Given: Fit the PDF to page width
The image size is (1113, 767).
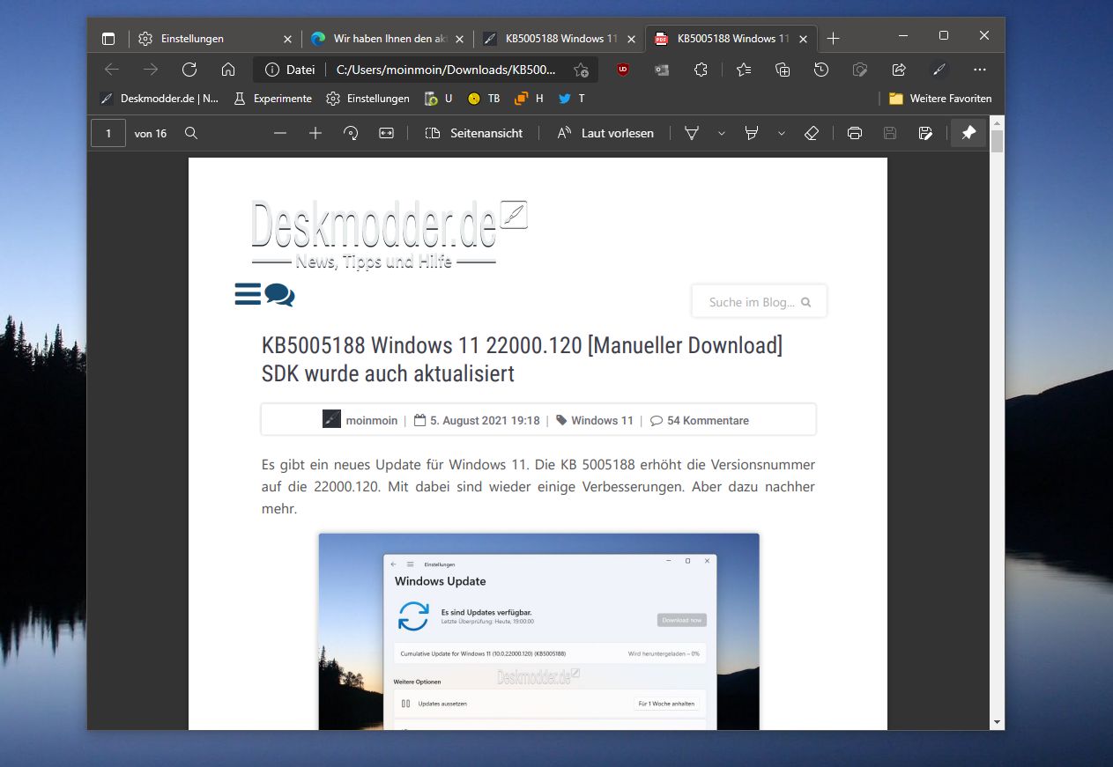Looking at the screenshot, I should pos(386,133).
